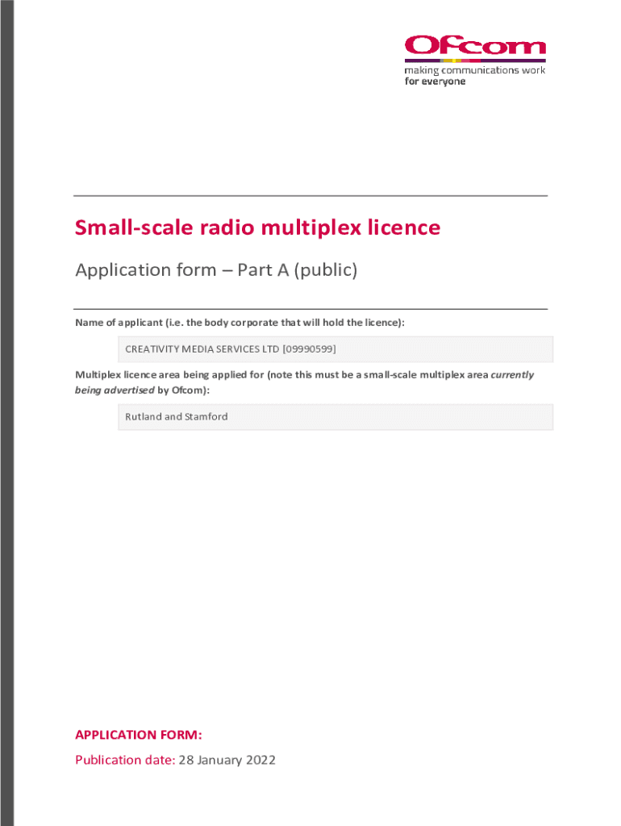This screenshot has height=826, width=621.
Task: Click the 'Publication date:' label
Action: click(x=125, y=760)
